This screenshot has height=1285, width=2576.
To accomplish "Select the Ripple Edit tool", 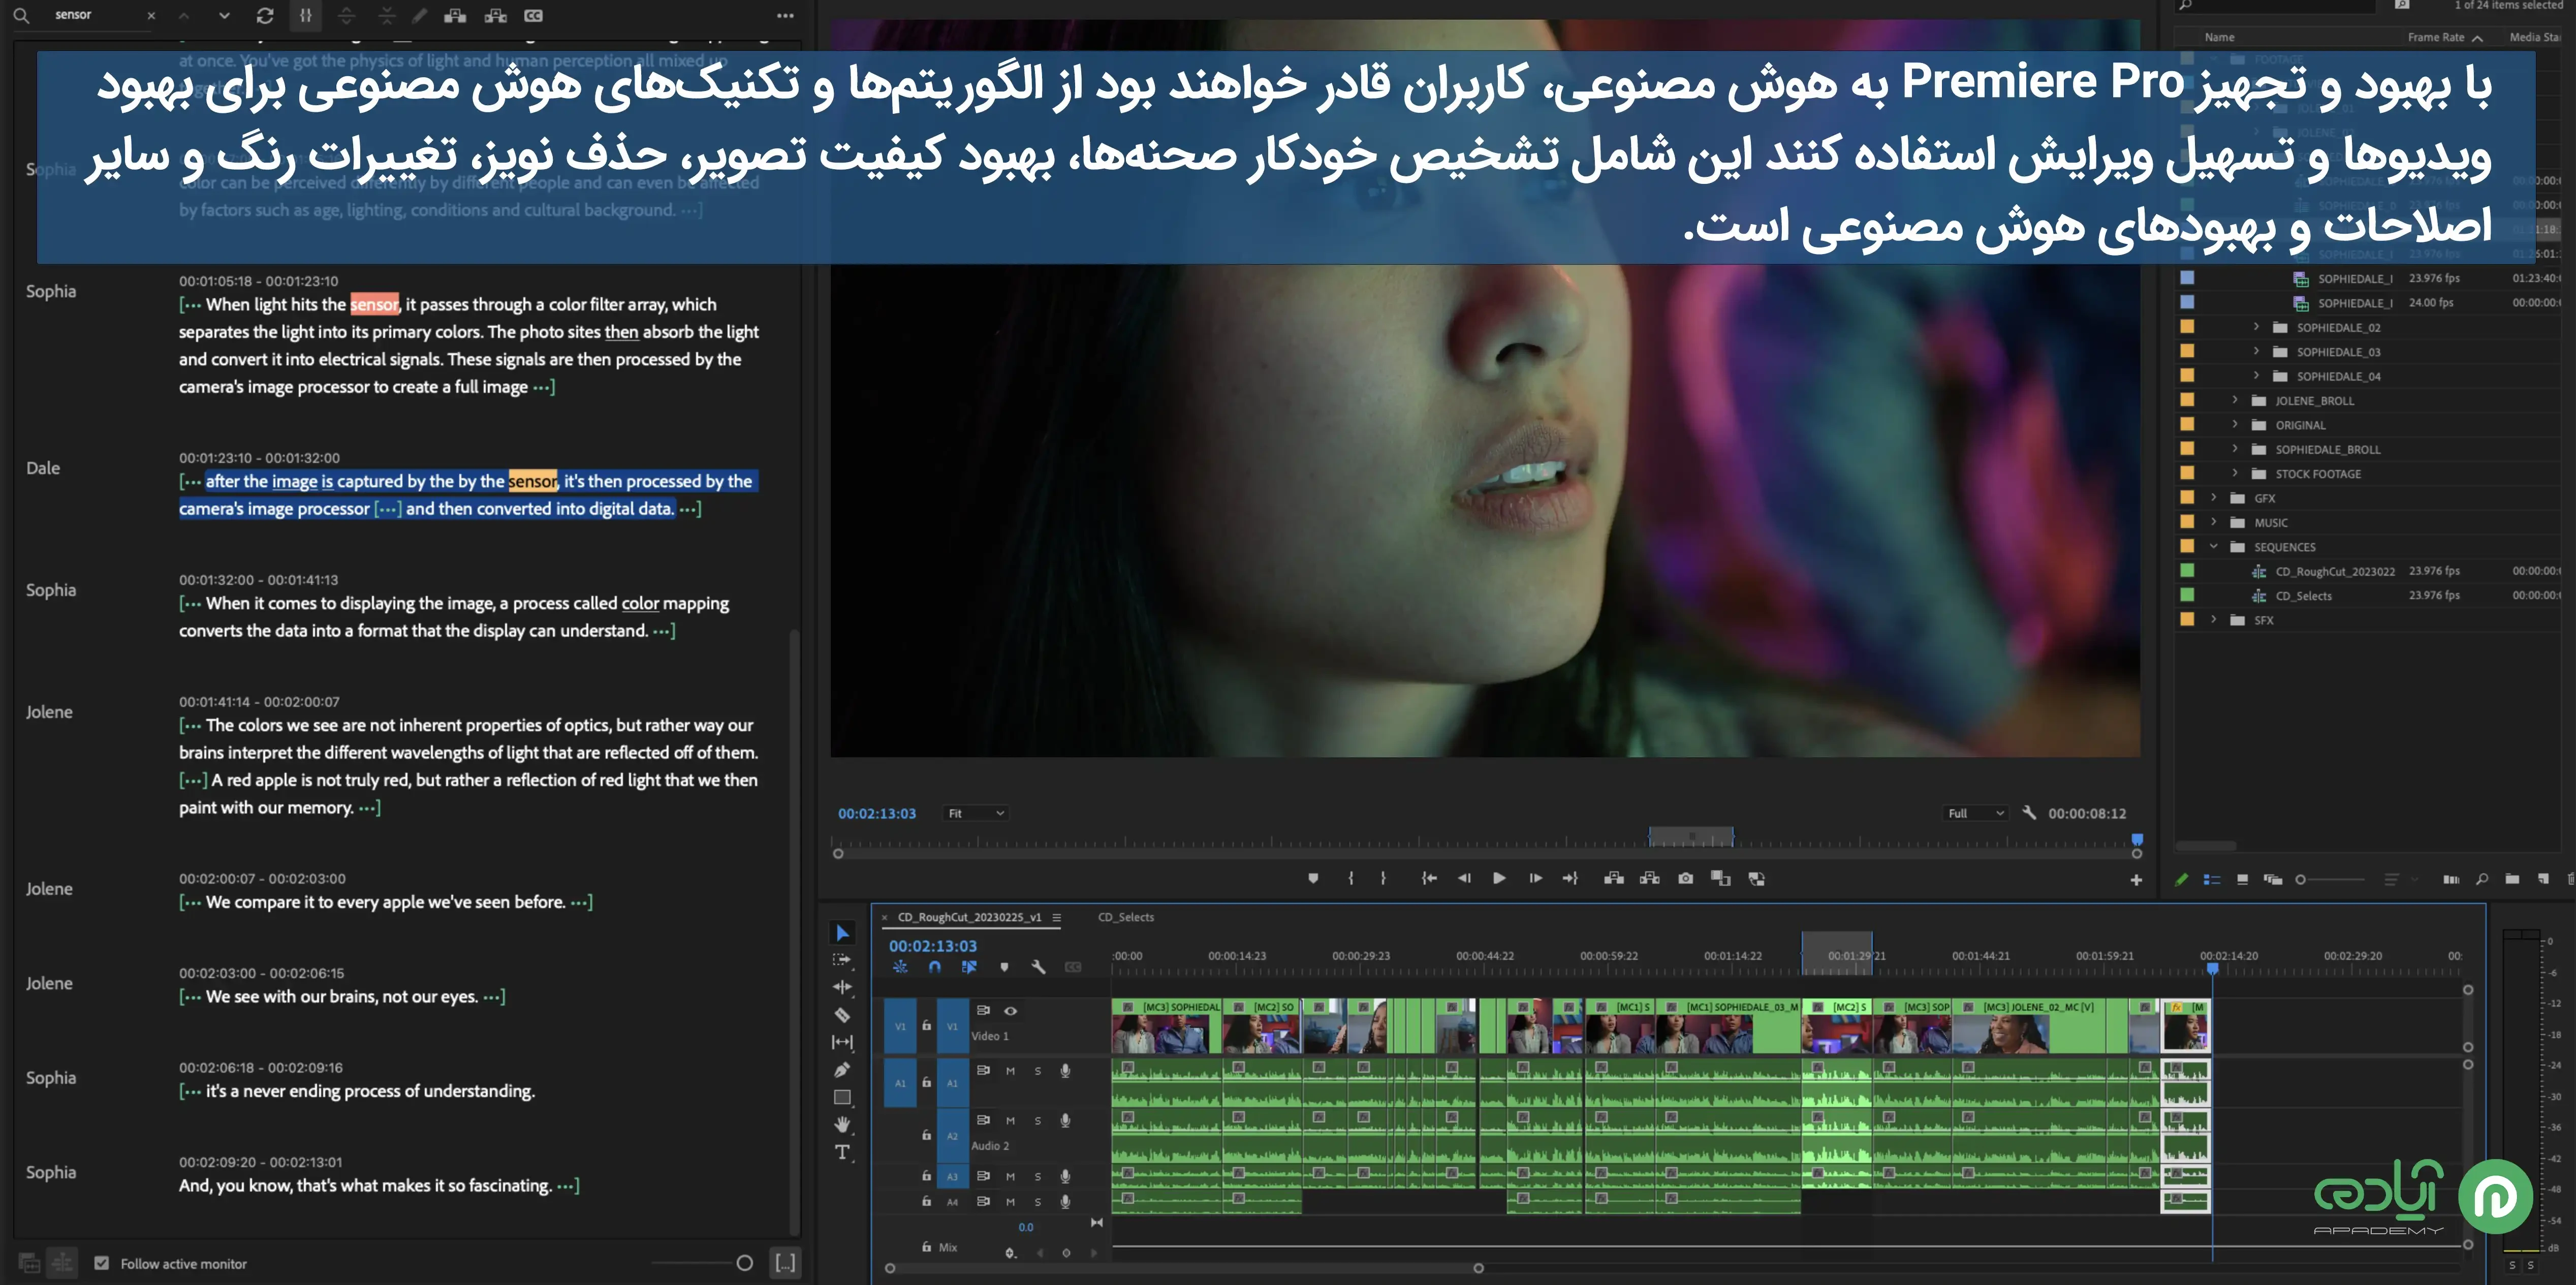I will click(842, 987).
